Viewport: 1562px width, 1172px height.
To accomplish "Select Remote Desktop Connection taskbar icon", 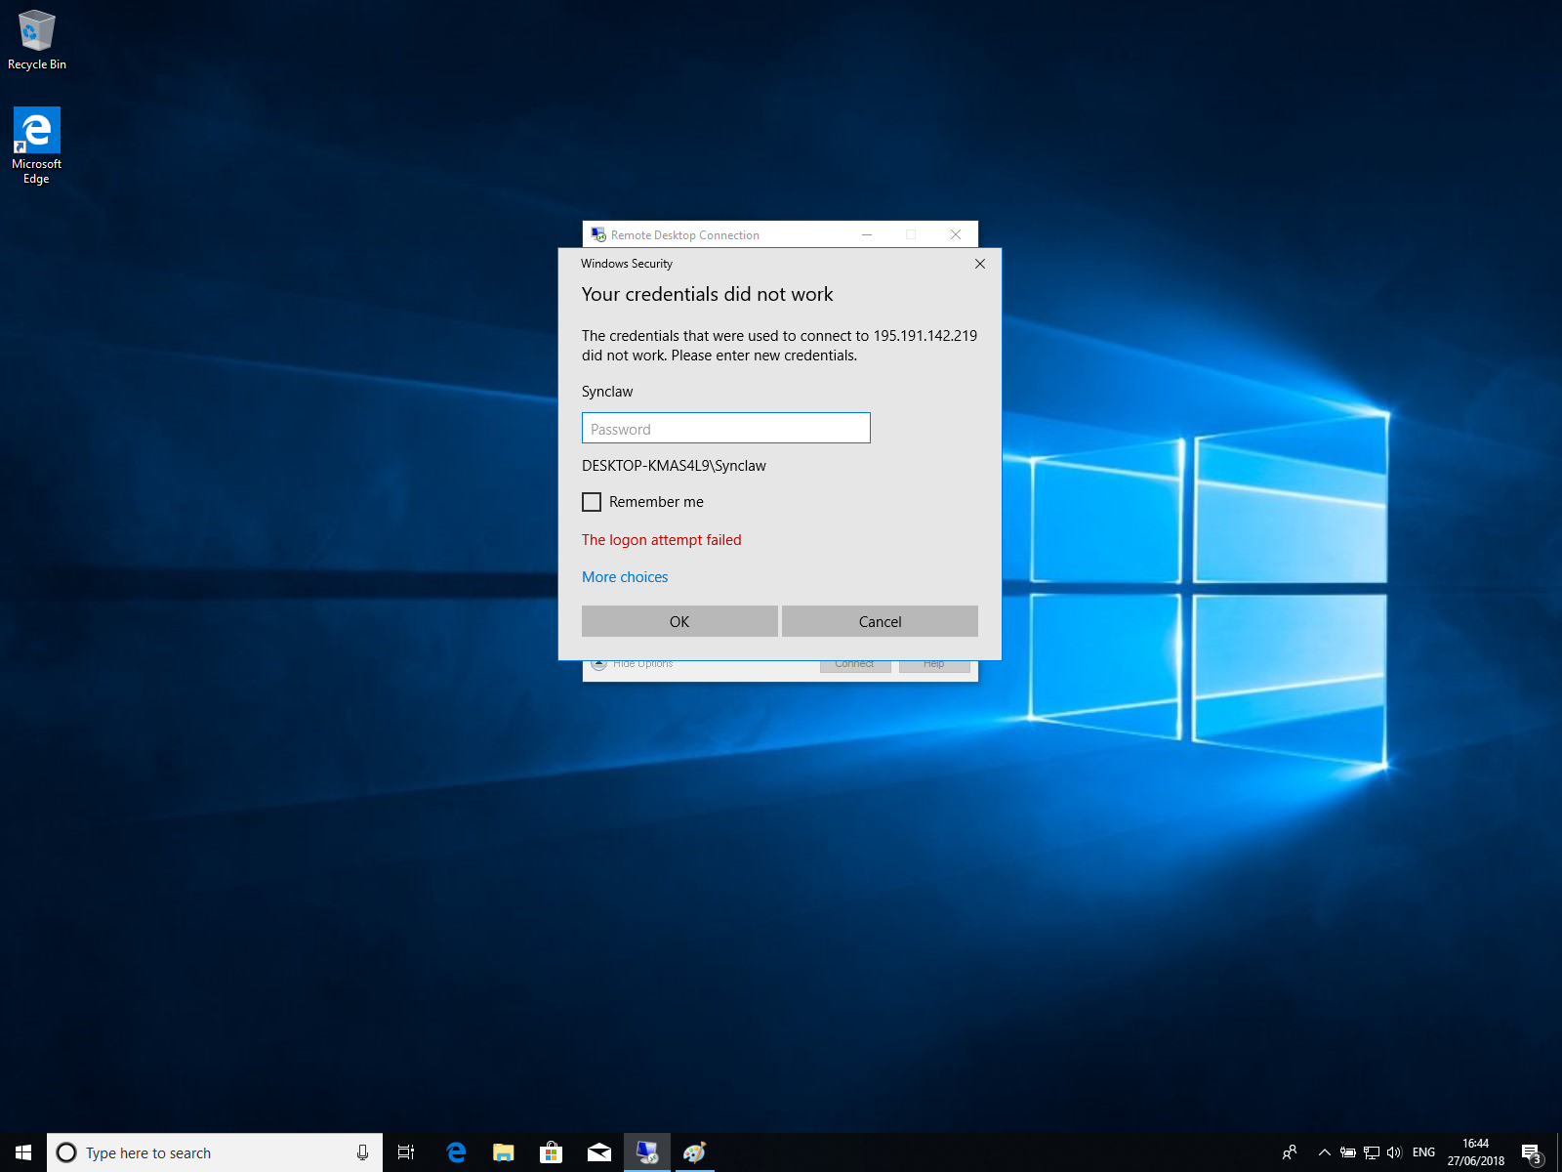I will click(x=647, y=1152).
